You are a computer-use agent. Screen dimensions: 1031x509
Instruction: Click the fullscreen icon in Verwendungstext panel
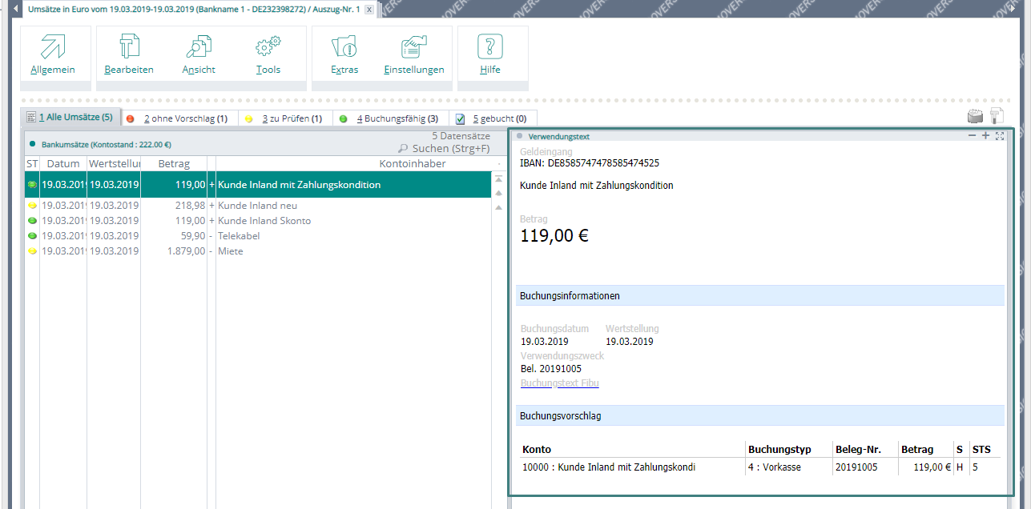pos(1000,136)
